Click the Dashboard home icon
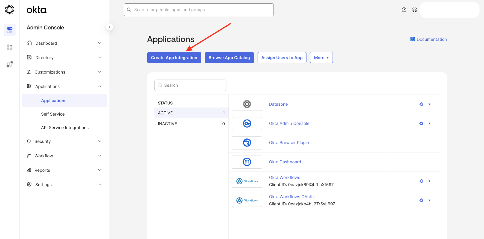Screen dimensions: 484x239 click(29, 43)
